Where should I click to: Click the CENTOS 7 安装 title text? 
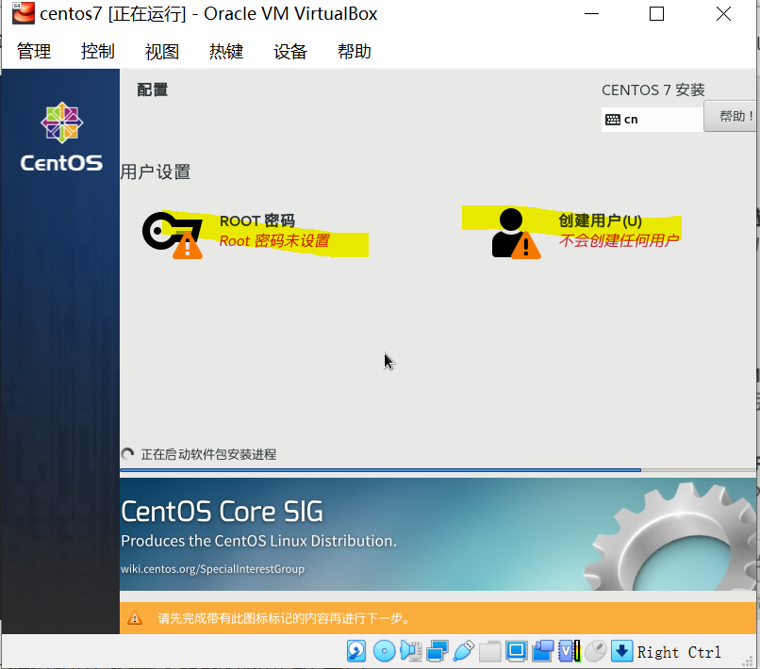click(653, 90)
